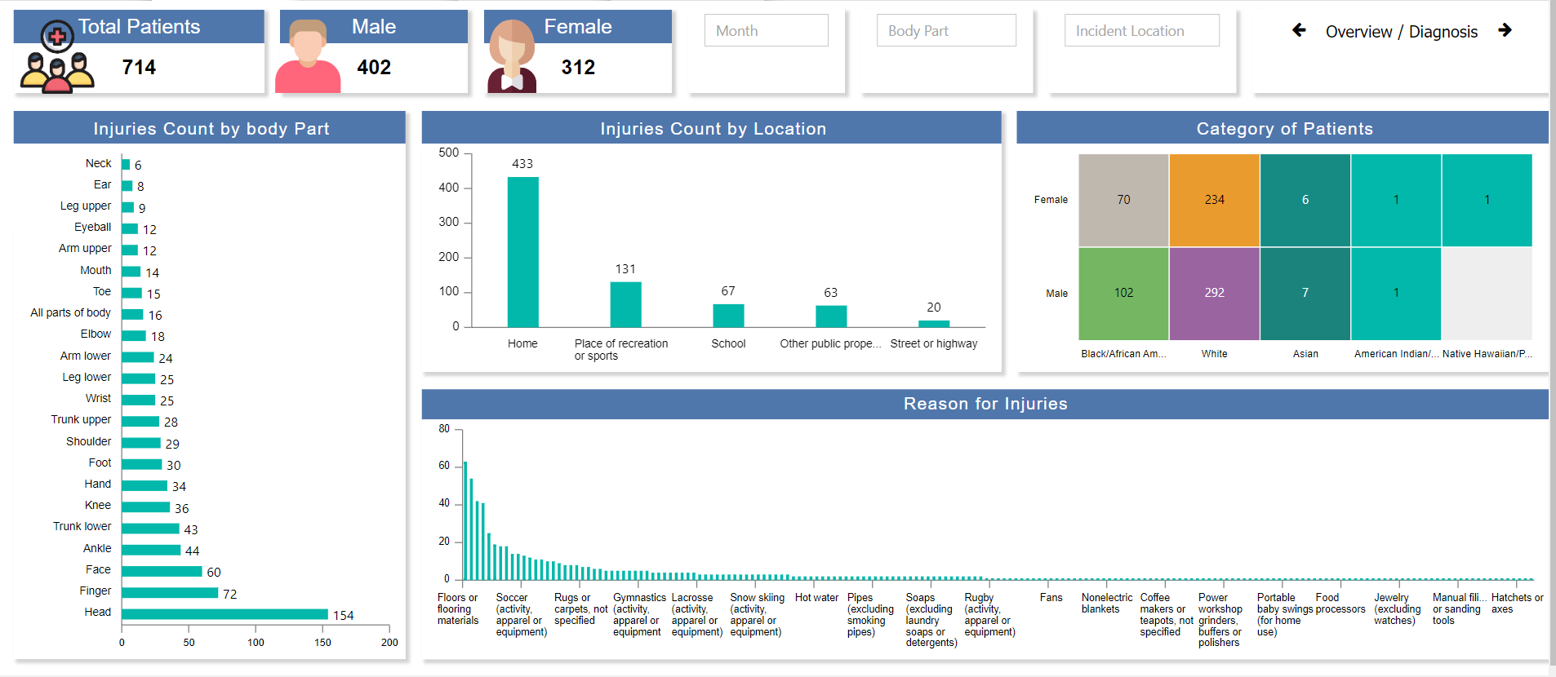Click the Male row label in matrix

tap(1056, 294)
